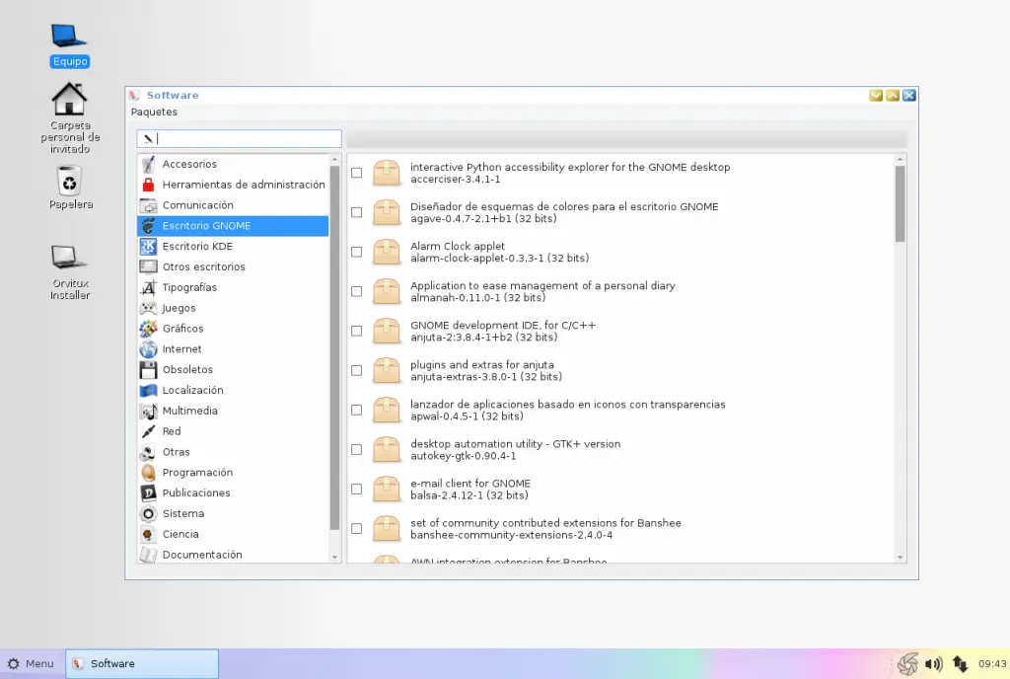Tick the anjuta-extras-3.8.0-1 checkbox
This screenshot has height=679, width=1010.
[x=356, y=370]
